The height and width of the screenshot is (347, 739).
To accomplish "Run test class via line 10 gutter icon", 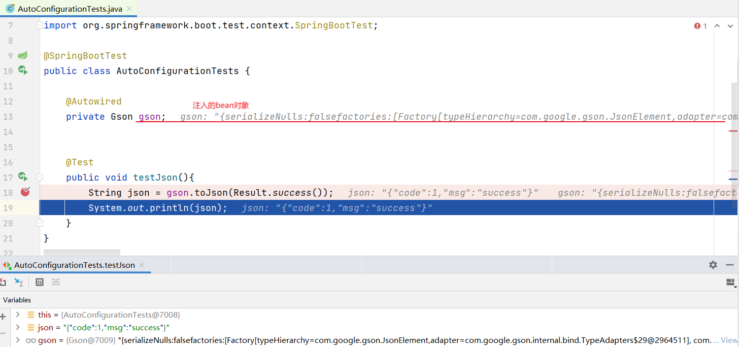I will pos(22,70).
